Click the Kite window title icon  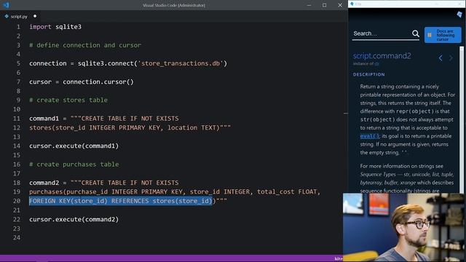click(352, 4)
